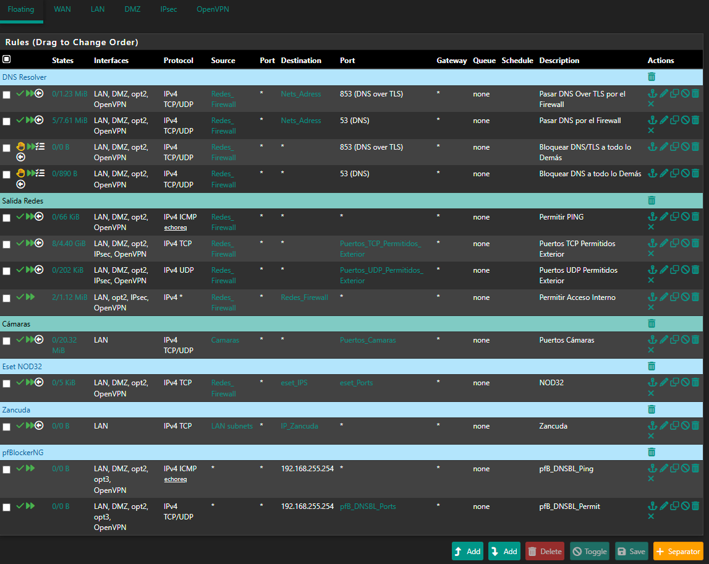This screenshot has width=709, height=564.
Task: Open the WAN rules tab
Action: [x=62, y=9]
